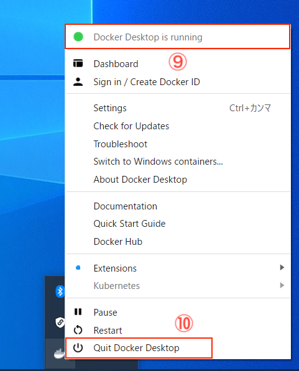Expand the Extensions submenu arrow
This screenshot has width=299, height=371.
(x=282, y=267)
